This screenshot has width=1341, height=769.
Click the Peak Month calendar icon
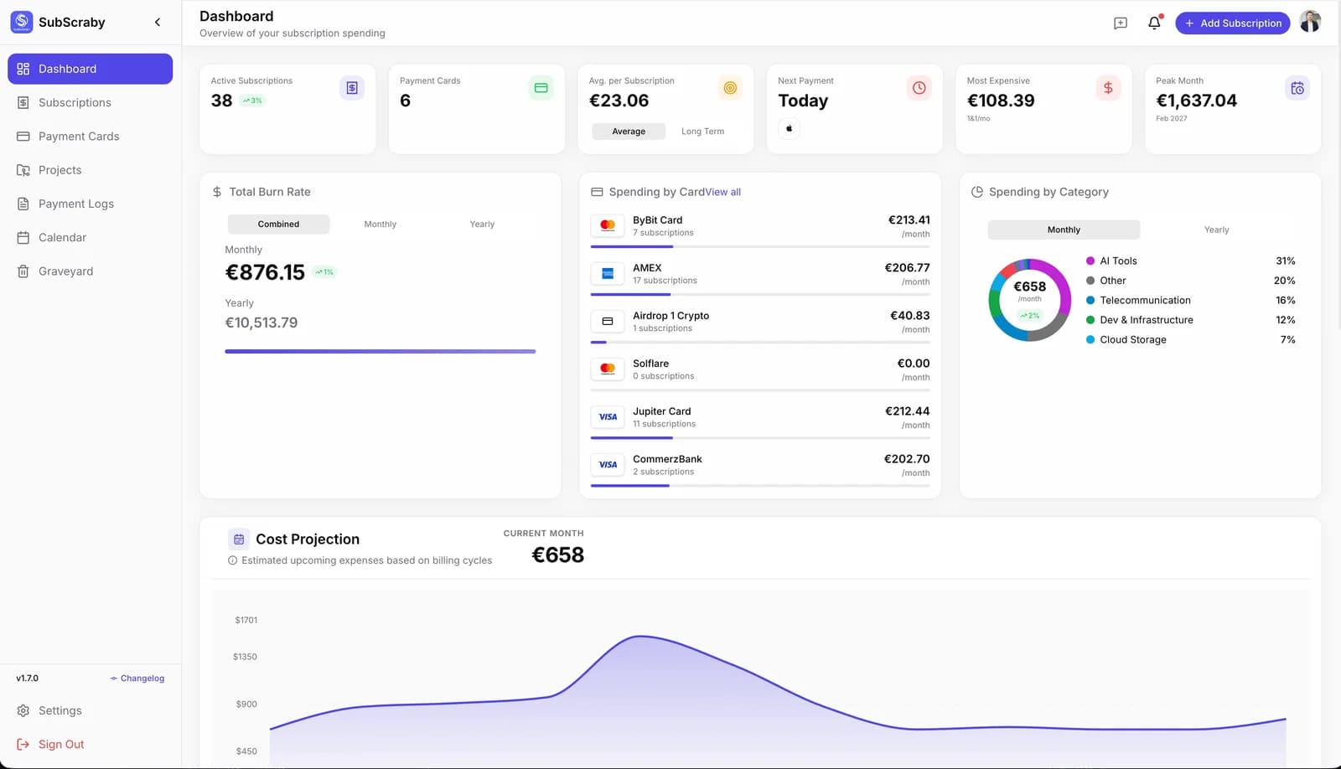point(1297,88)
